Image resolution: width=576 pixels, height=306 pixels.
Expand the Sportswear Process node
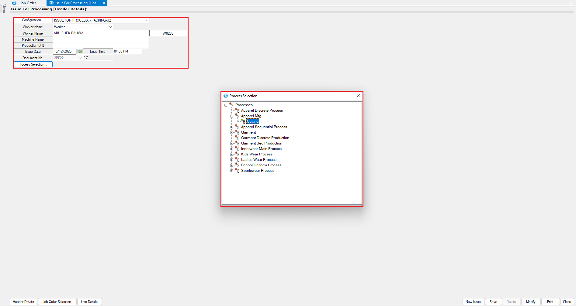pos(231,171)
